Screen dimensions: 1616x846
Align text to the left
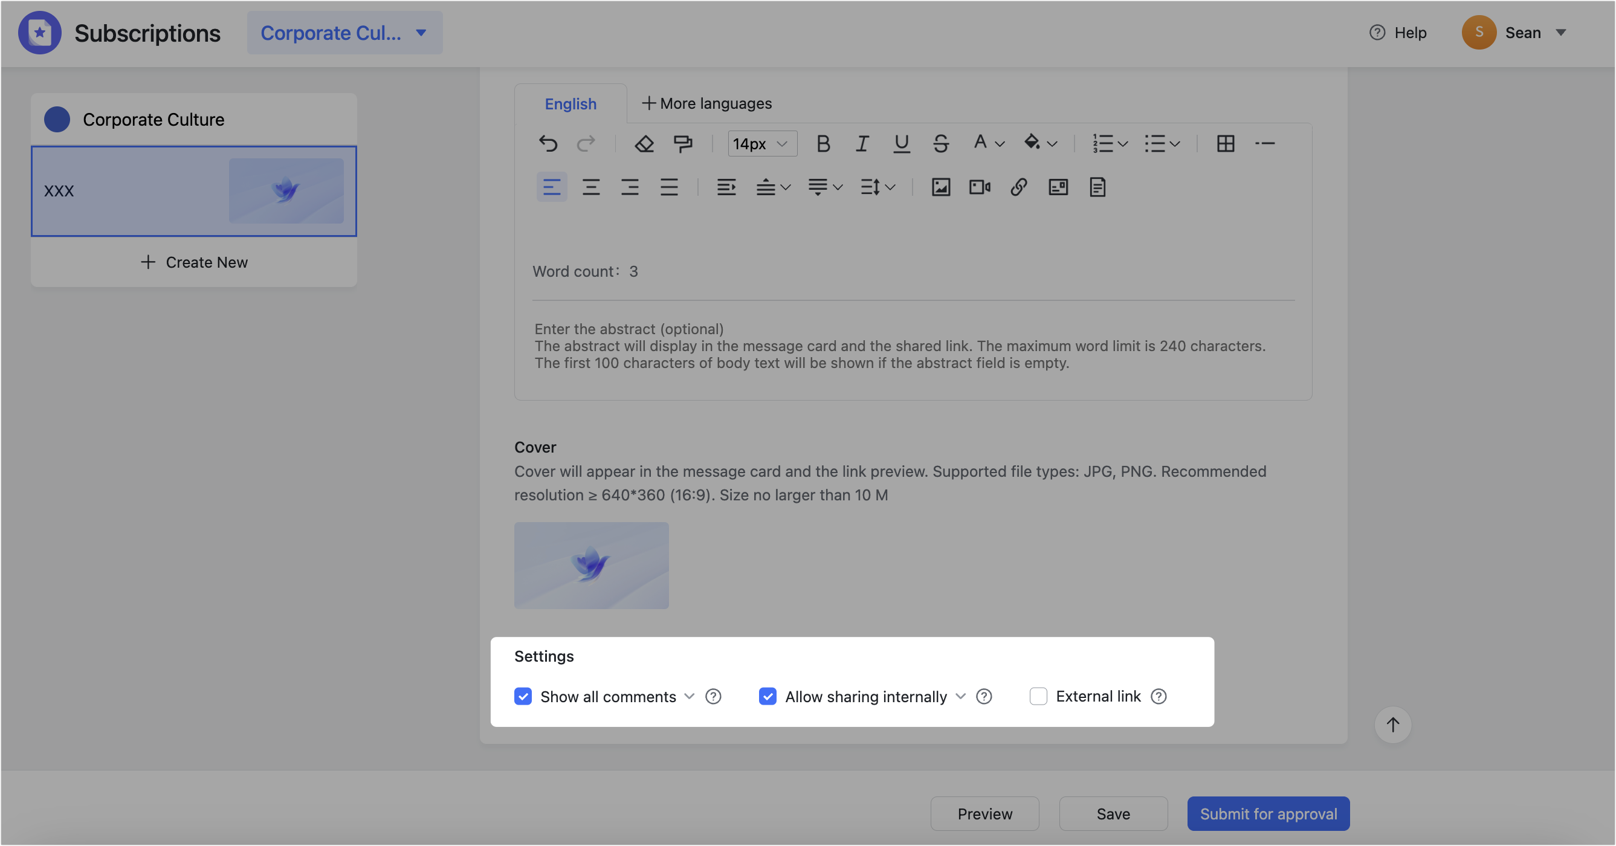[x=551, y=187]
